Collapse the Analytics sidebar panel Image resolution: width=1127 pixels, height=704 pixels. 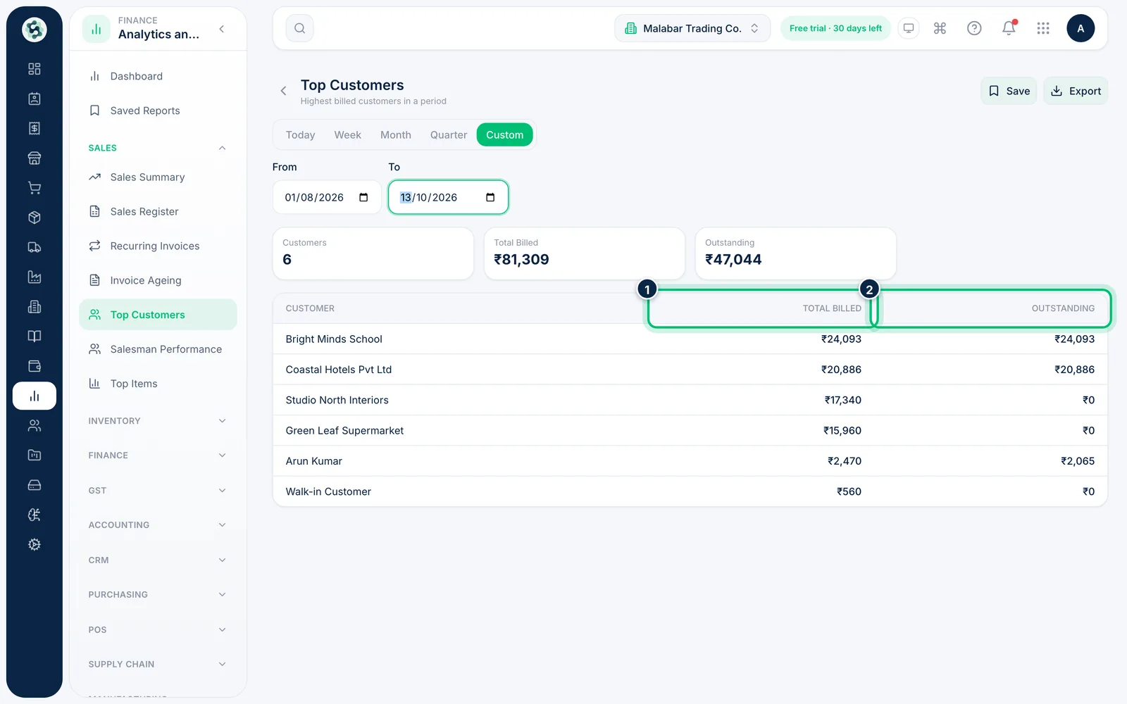pos(222,29)
